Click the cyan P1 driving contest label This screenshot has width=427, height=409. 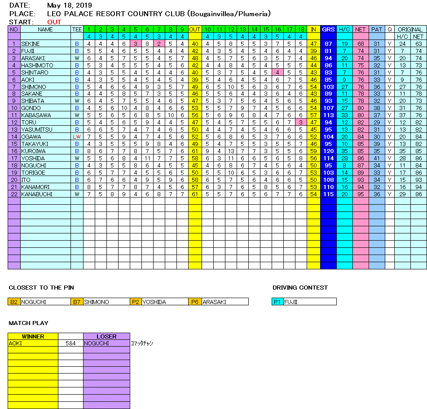pos(278,302)
